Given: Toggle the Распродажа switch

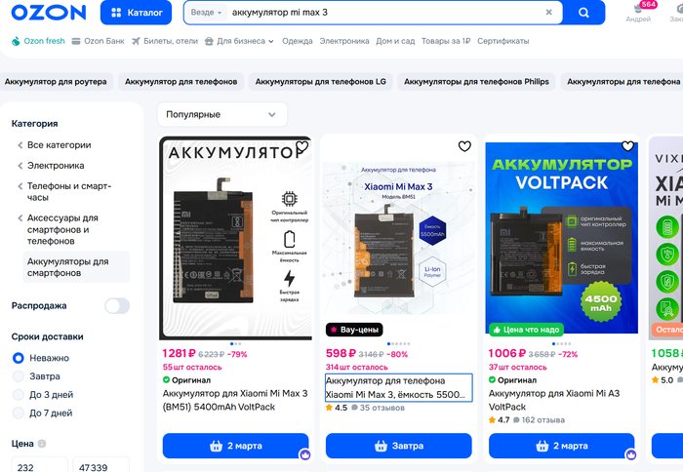Looking at the screenshot, I should coord(117,306).
